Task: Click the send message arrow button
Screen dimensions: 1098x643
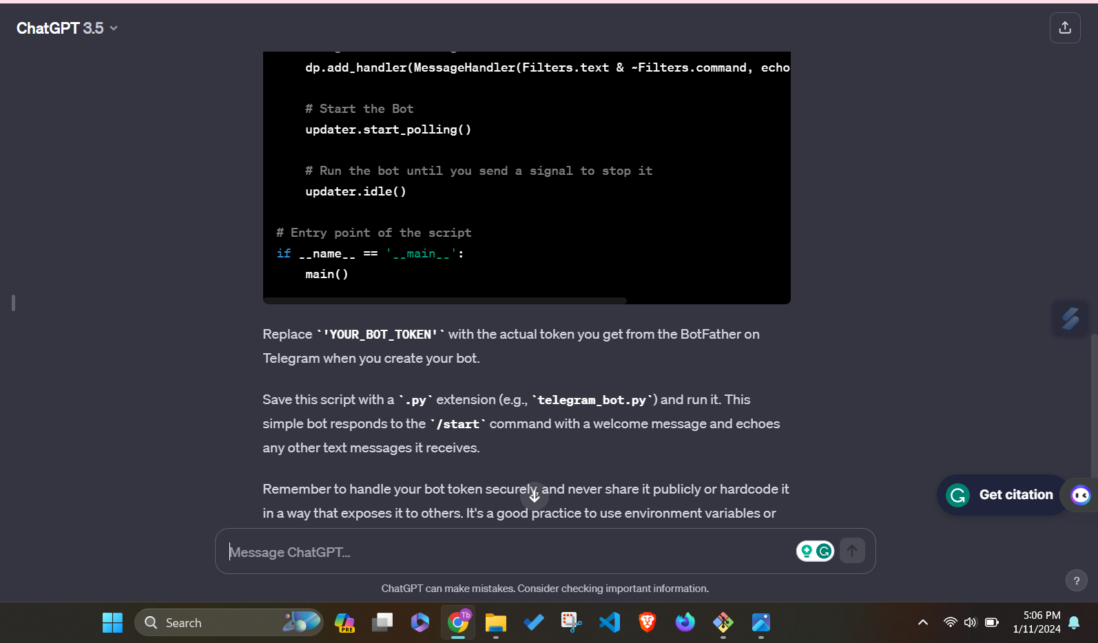Action: 852,551
